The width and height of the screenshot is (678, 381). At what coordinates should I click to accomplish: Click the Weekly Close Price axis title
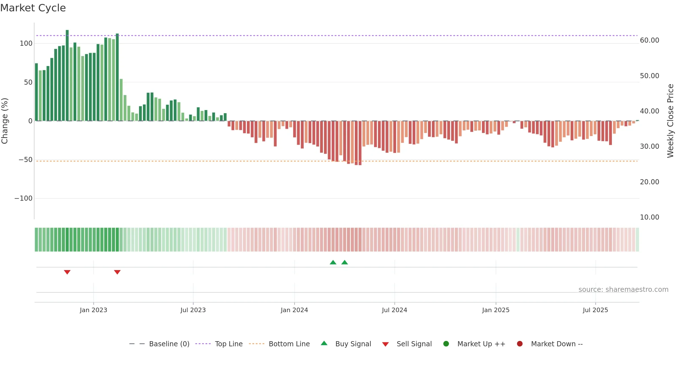coord(671,121)
